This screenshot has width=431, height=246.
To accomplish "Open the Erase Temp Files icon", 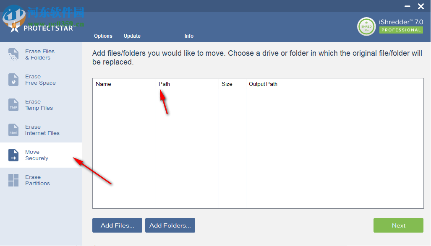I will click(13, 105).
